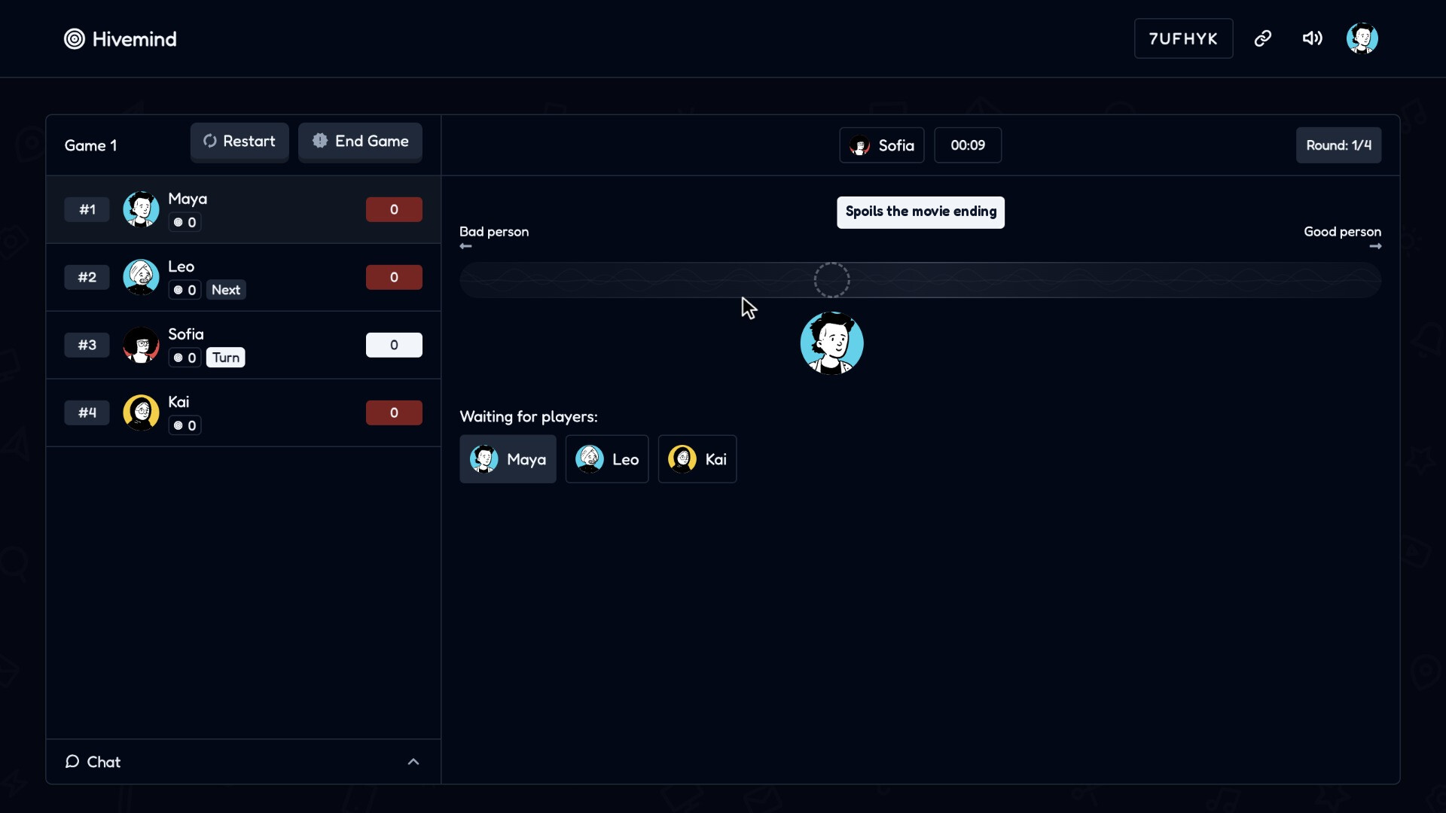1446x813 pixels.
Task: Click Leo's red score badge
Action: 394,277
